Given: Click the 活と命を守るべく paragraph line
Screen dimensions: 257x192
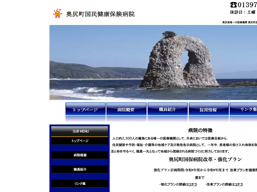Looking at the screenshot, I should click(170, 151).
